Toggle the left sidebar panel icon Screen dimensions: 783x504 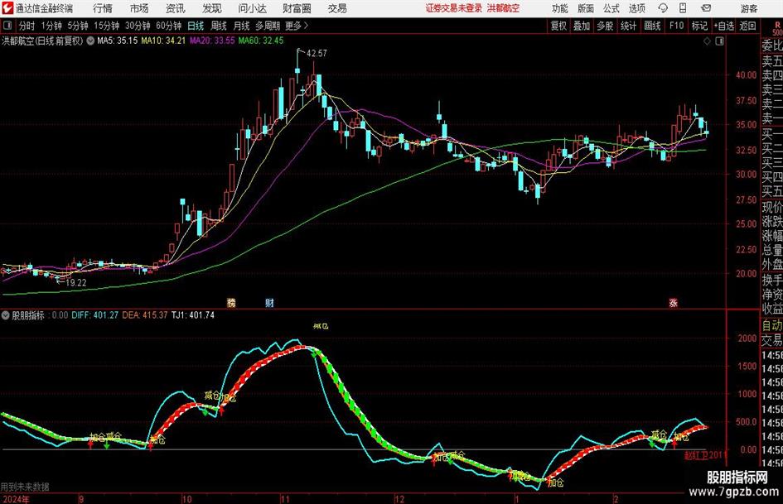7,26
